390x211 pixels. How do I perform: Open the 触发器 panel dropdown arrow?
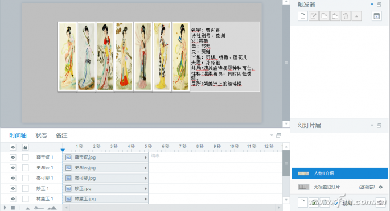point(372,5)
